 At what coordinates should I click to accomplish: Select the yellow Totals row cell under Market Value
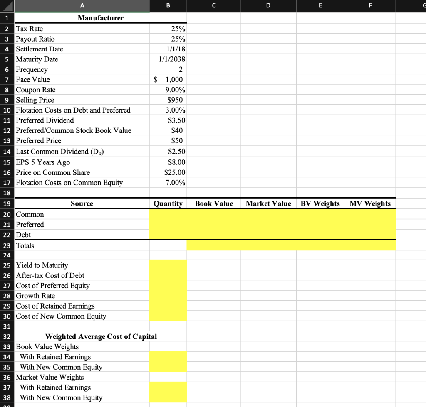coord(268,245)
